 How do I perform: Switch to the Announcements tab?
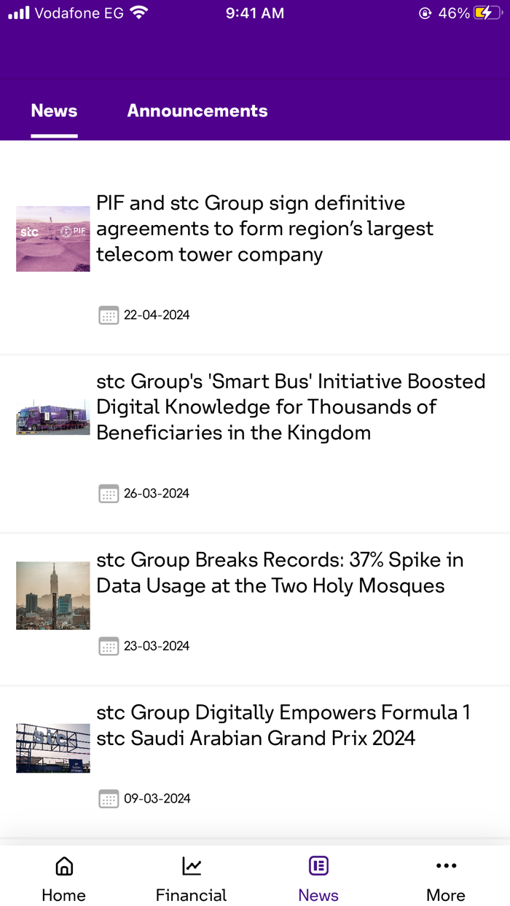[197, 111]
